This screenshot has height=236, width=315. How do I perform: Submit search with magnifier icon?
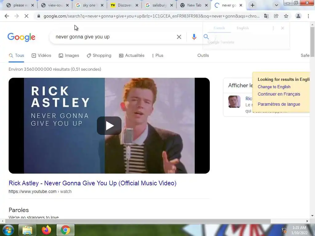coord(206,37)
